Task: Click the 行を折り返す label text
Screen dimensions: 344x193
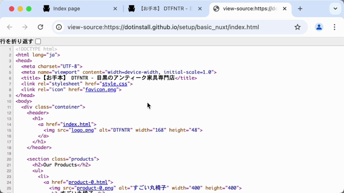Action: pos(17,41)
